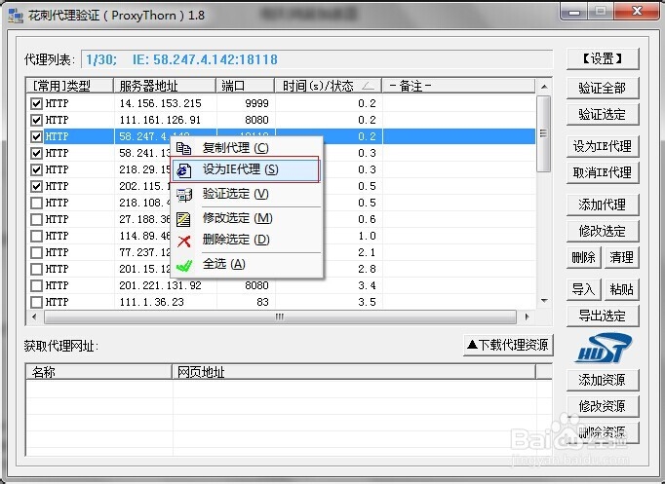Click the [常用]类型 column header
Viewport: 665px width, 484px height.
(69, 86)
